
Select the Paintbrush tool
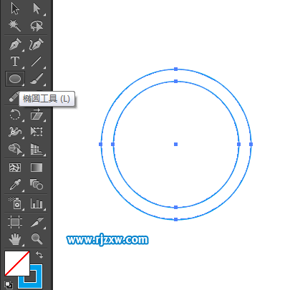pos(37,79)
